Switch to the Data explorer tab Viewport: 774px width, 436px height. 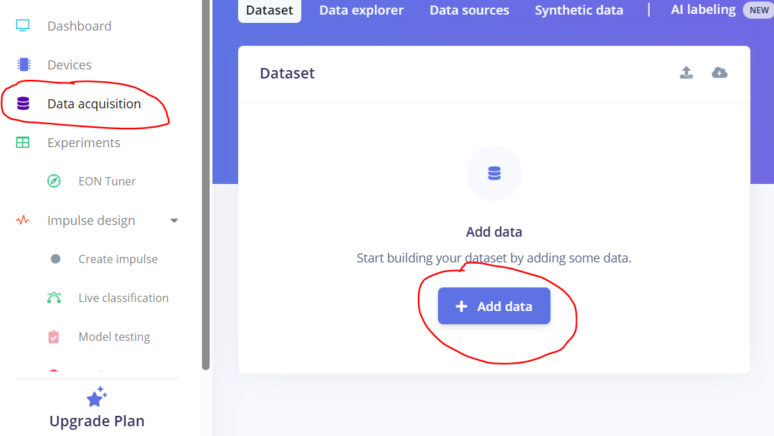coord(361,10)
